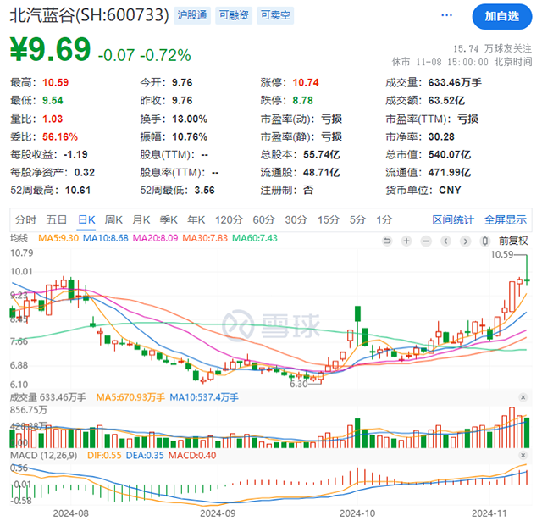542x521 pixels.
Task: Click volume MA10:537.4万手 label
Action: 204,397
